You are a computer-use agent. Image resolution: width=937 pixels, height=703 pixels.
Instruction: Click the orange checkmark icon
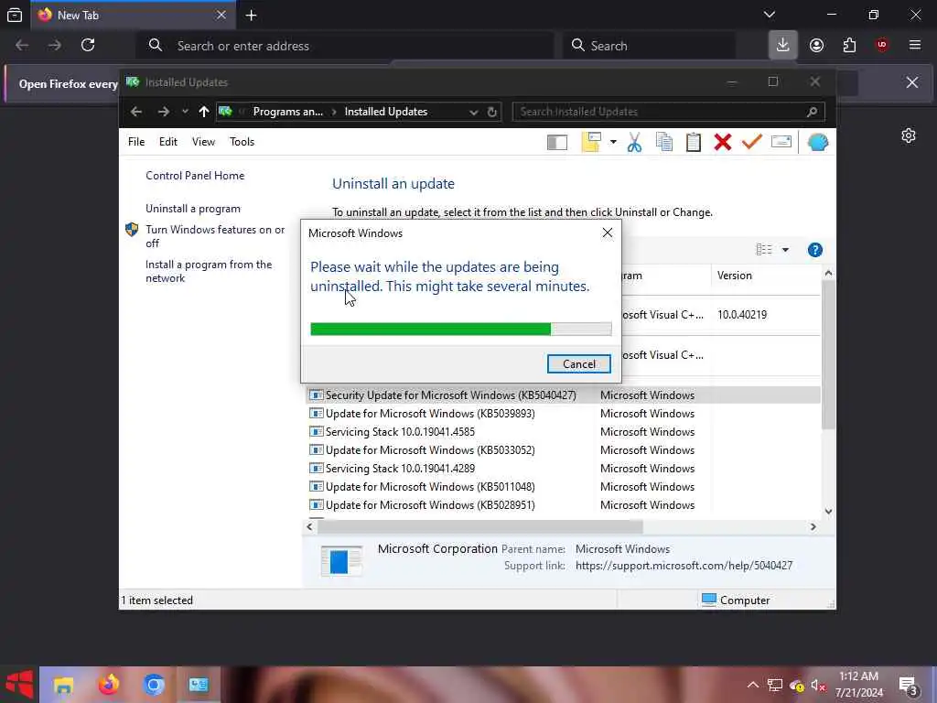[x=752, y=142]
